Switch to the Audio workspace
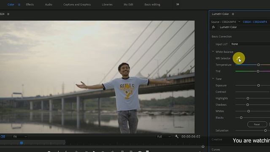The image size is (270, 152). pyautogui.click(x=49, y=5)
